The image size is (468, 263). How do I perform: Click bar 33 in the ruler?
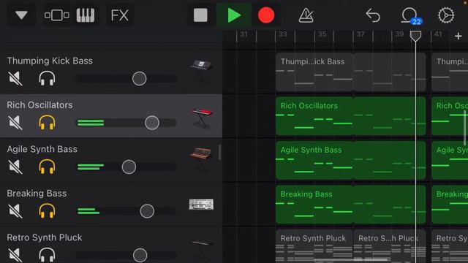click(x=283, y=34)
